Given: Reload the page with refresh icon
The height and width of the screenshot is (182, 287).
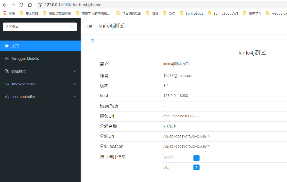Looking at the screenshot, I should [x=21, y=5].
